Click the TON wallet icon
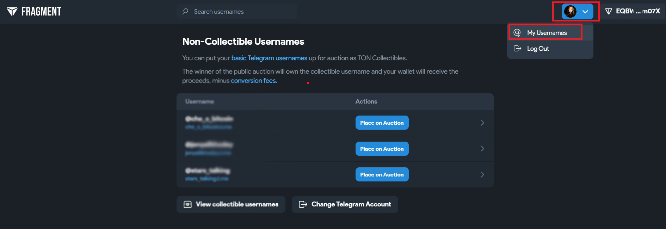 pyautogui.click(x=609, y=12)
